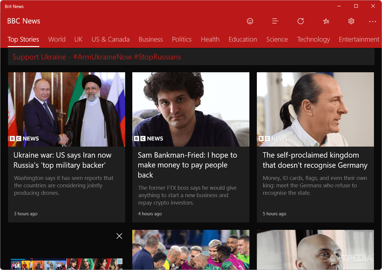Click the Support Ukraine banner link
382x270 pixels.
coord(97,57)
